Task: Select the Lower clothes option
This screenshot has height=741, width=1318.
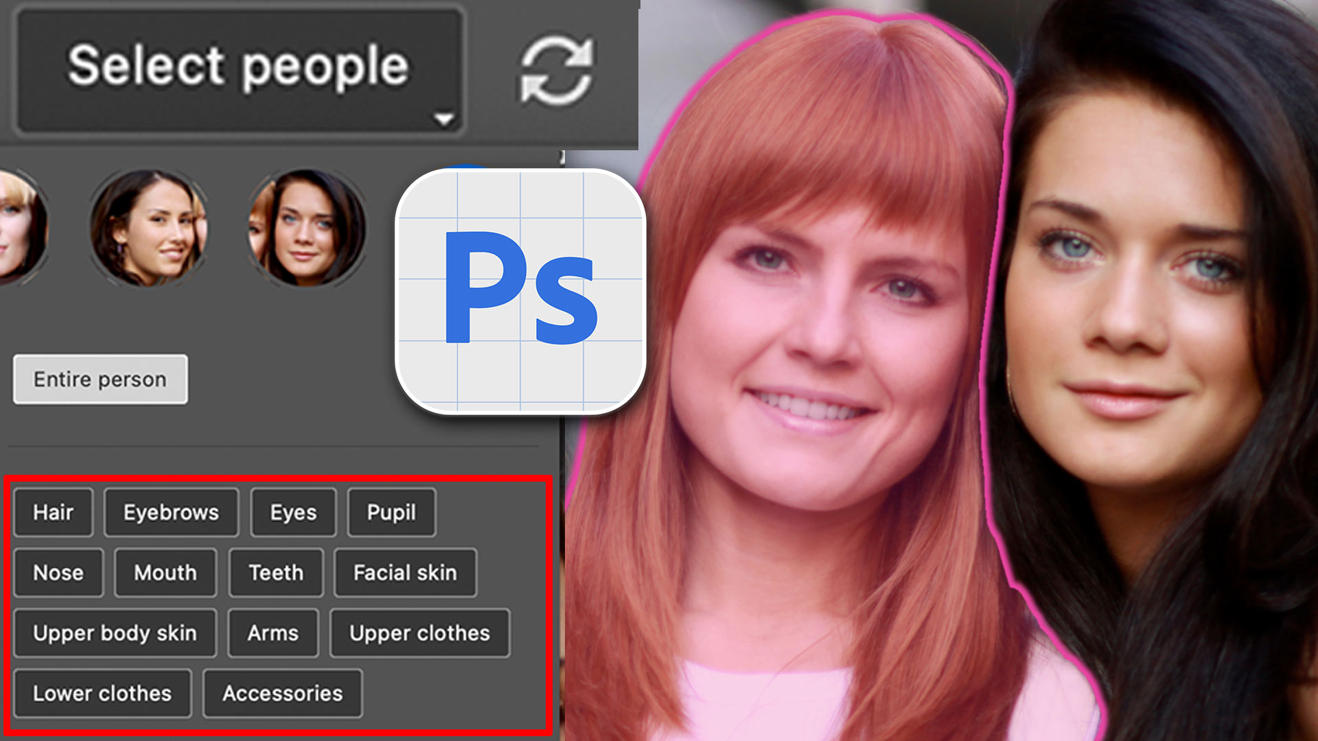Action: 102,694
